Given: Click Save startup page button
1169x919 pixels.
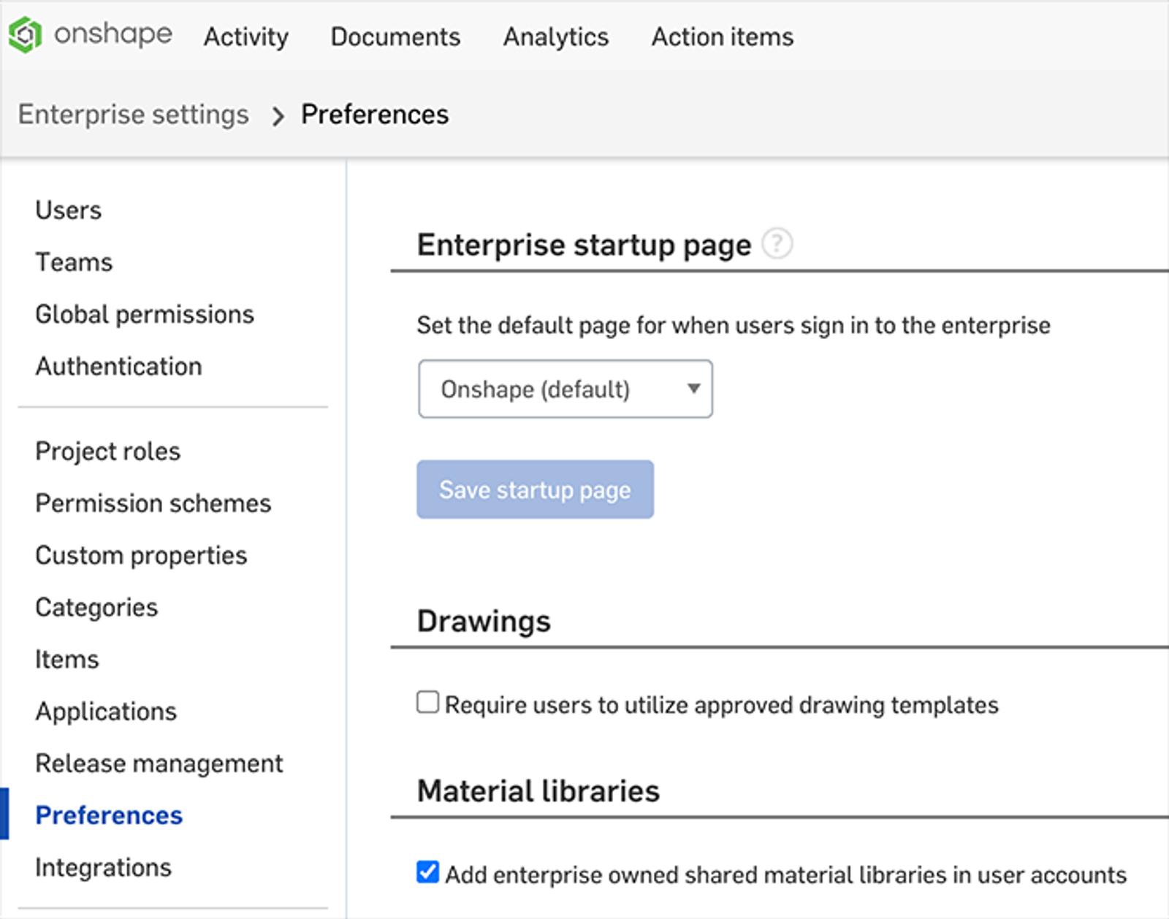Looking at the screenshot, I should pyautogui.click(x=535, y=489).
